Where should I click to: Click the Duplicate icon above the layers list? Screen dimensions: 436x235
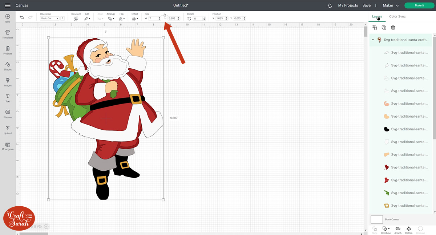coord(384,27)
